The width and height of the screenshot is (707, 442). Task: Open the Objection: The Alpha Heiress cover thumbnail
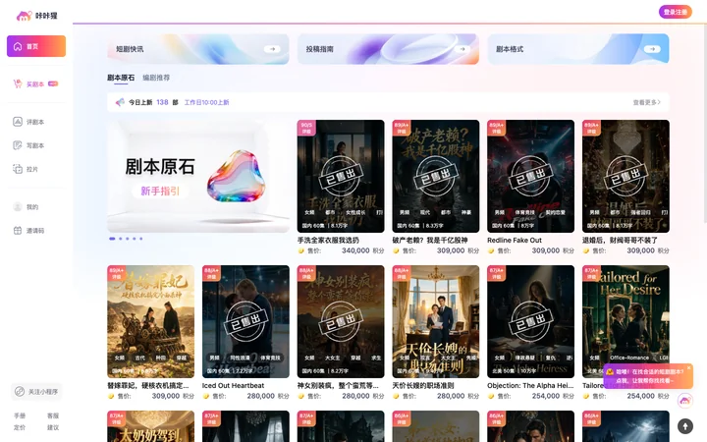point(530,321)
